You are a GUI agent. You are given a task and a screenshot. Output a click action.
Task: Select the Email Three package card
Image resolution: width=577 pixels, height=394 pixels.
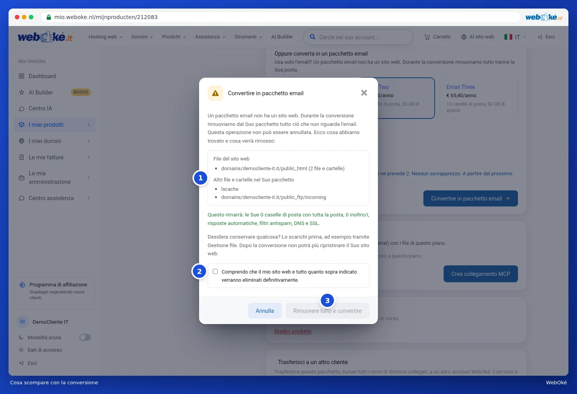click(x=479, y=98)
